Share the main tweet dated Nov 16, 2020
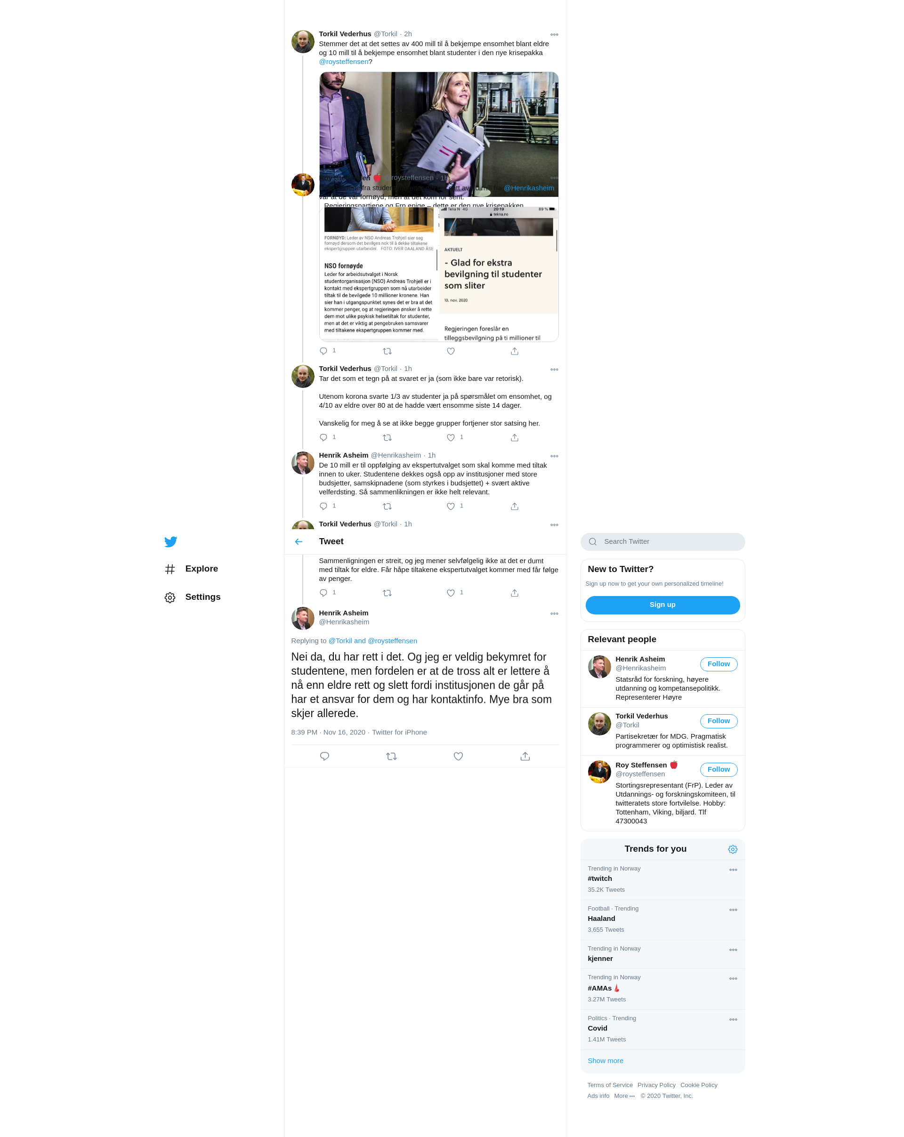Viewport: 904px width, 1137px height. pos(525,756)
